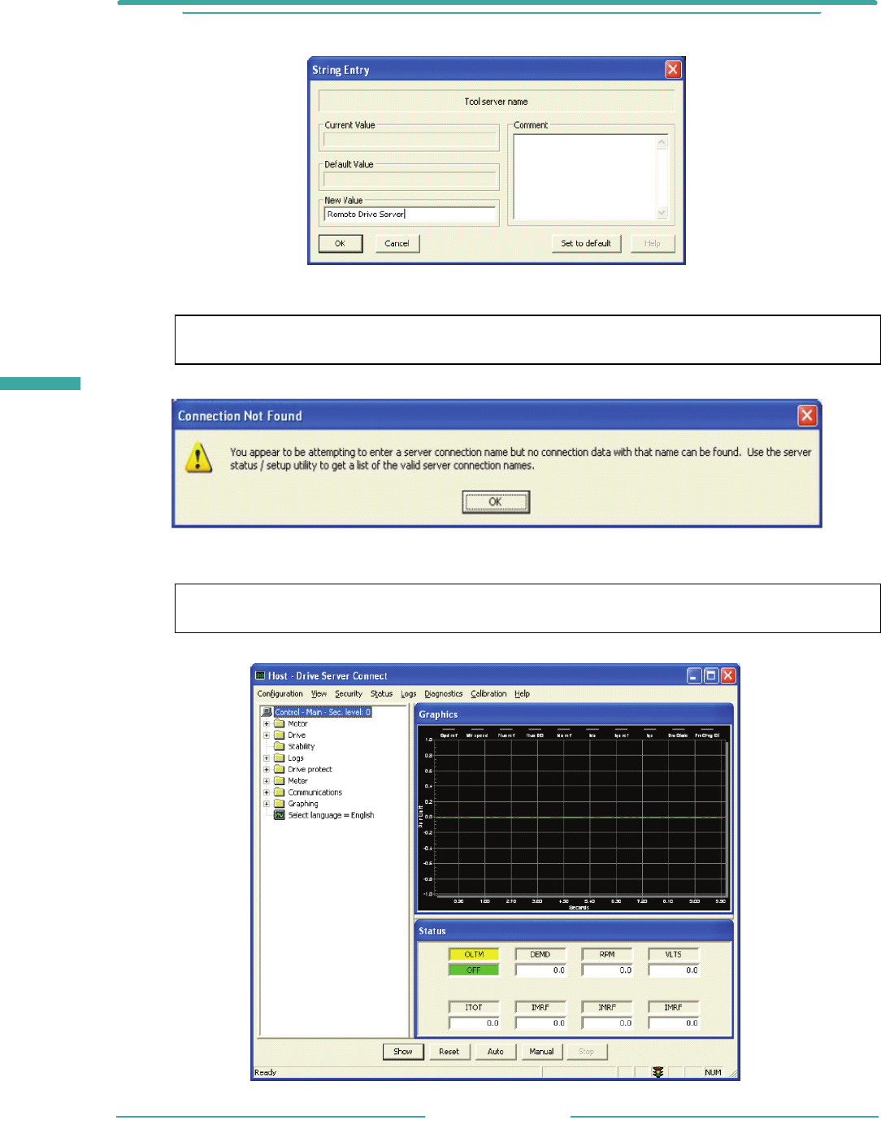Viewport: 881px width, 1133px height.
Task: Expand the Drive tree node
Action: click(x=266, y=735)
